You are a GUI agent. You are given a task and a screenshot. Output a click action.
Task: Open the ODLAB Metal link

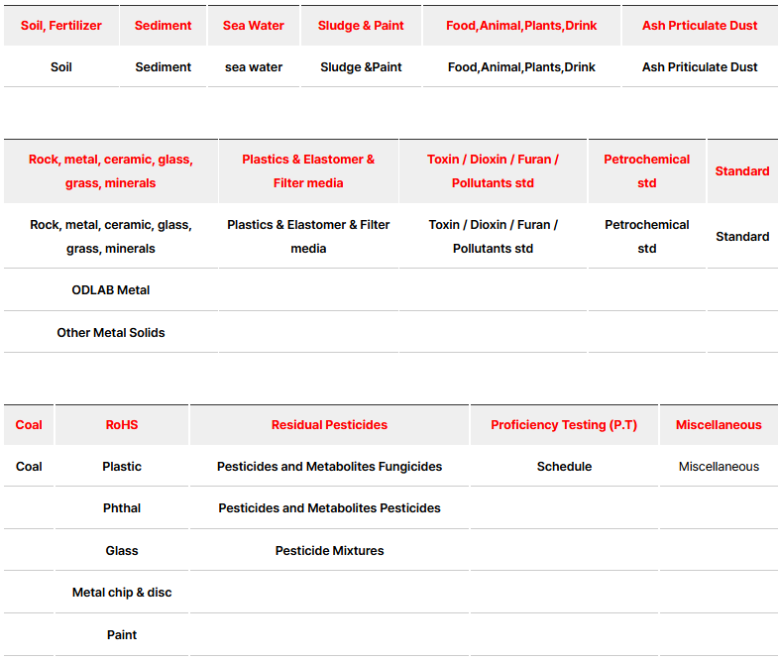tap(111, 290)
